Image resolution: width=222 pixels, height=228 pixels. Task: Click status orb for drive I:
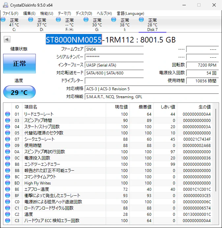click(x=114, y=19)
